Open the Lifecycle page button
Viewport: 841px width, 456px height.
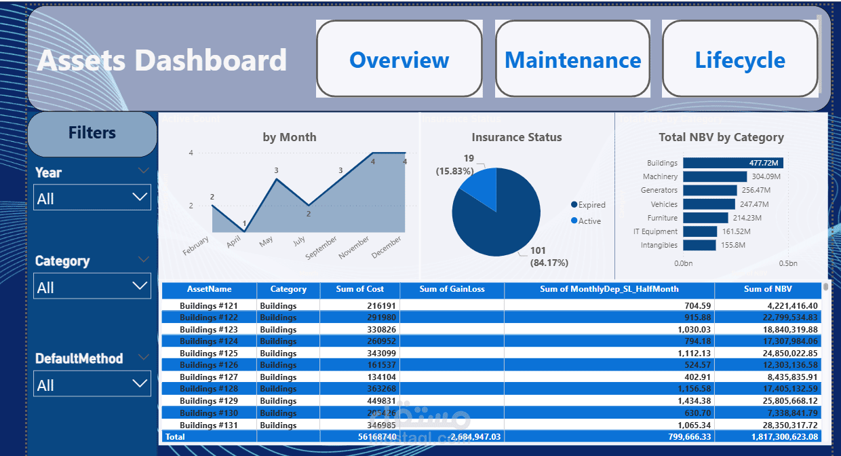[x=740, y=59]
